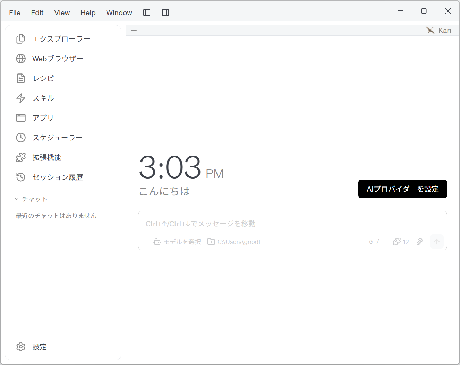460x365 pixels.
Task: Open the Window menu
Action: pyautogui.click(x=119, y=13)
